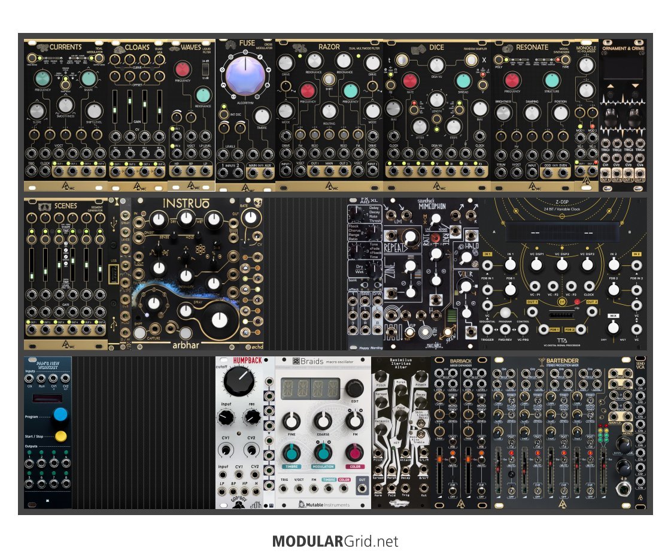
Task: Toggle the Poly button on Resonate
Action: (x=499, y=59)
